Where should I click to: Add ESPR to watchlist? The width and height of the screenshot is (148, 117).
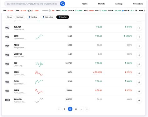139,73
